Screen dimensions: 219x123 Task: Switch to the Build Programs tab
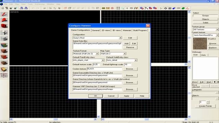point(140,30)
